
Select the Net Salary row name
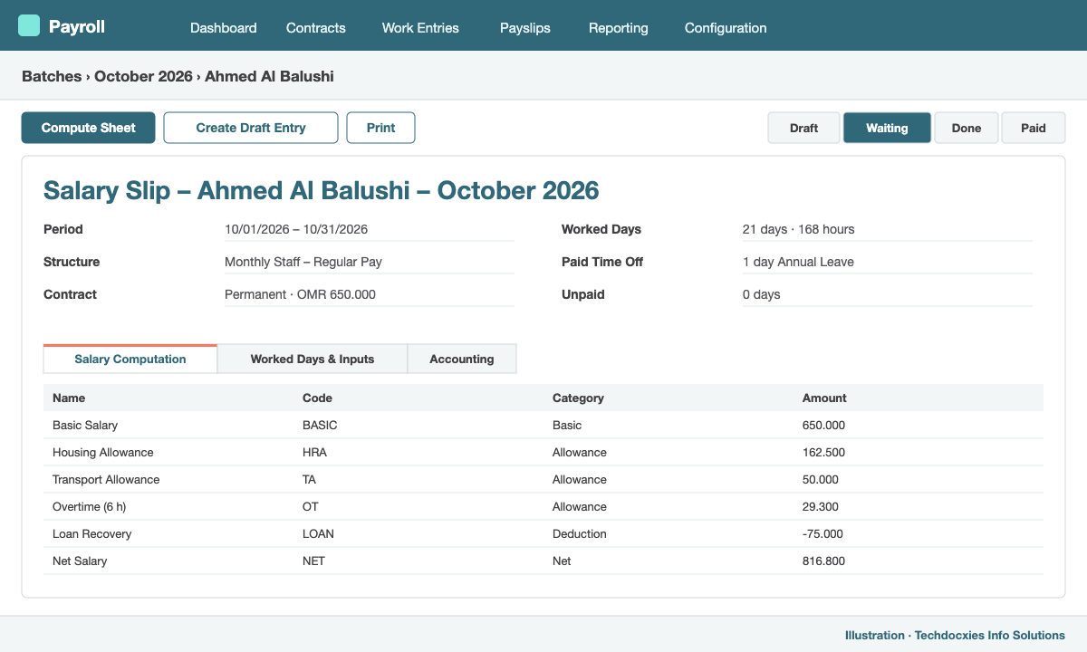pyautogui.click(x=80, y=561)
